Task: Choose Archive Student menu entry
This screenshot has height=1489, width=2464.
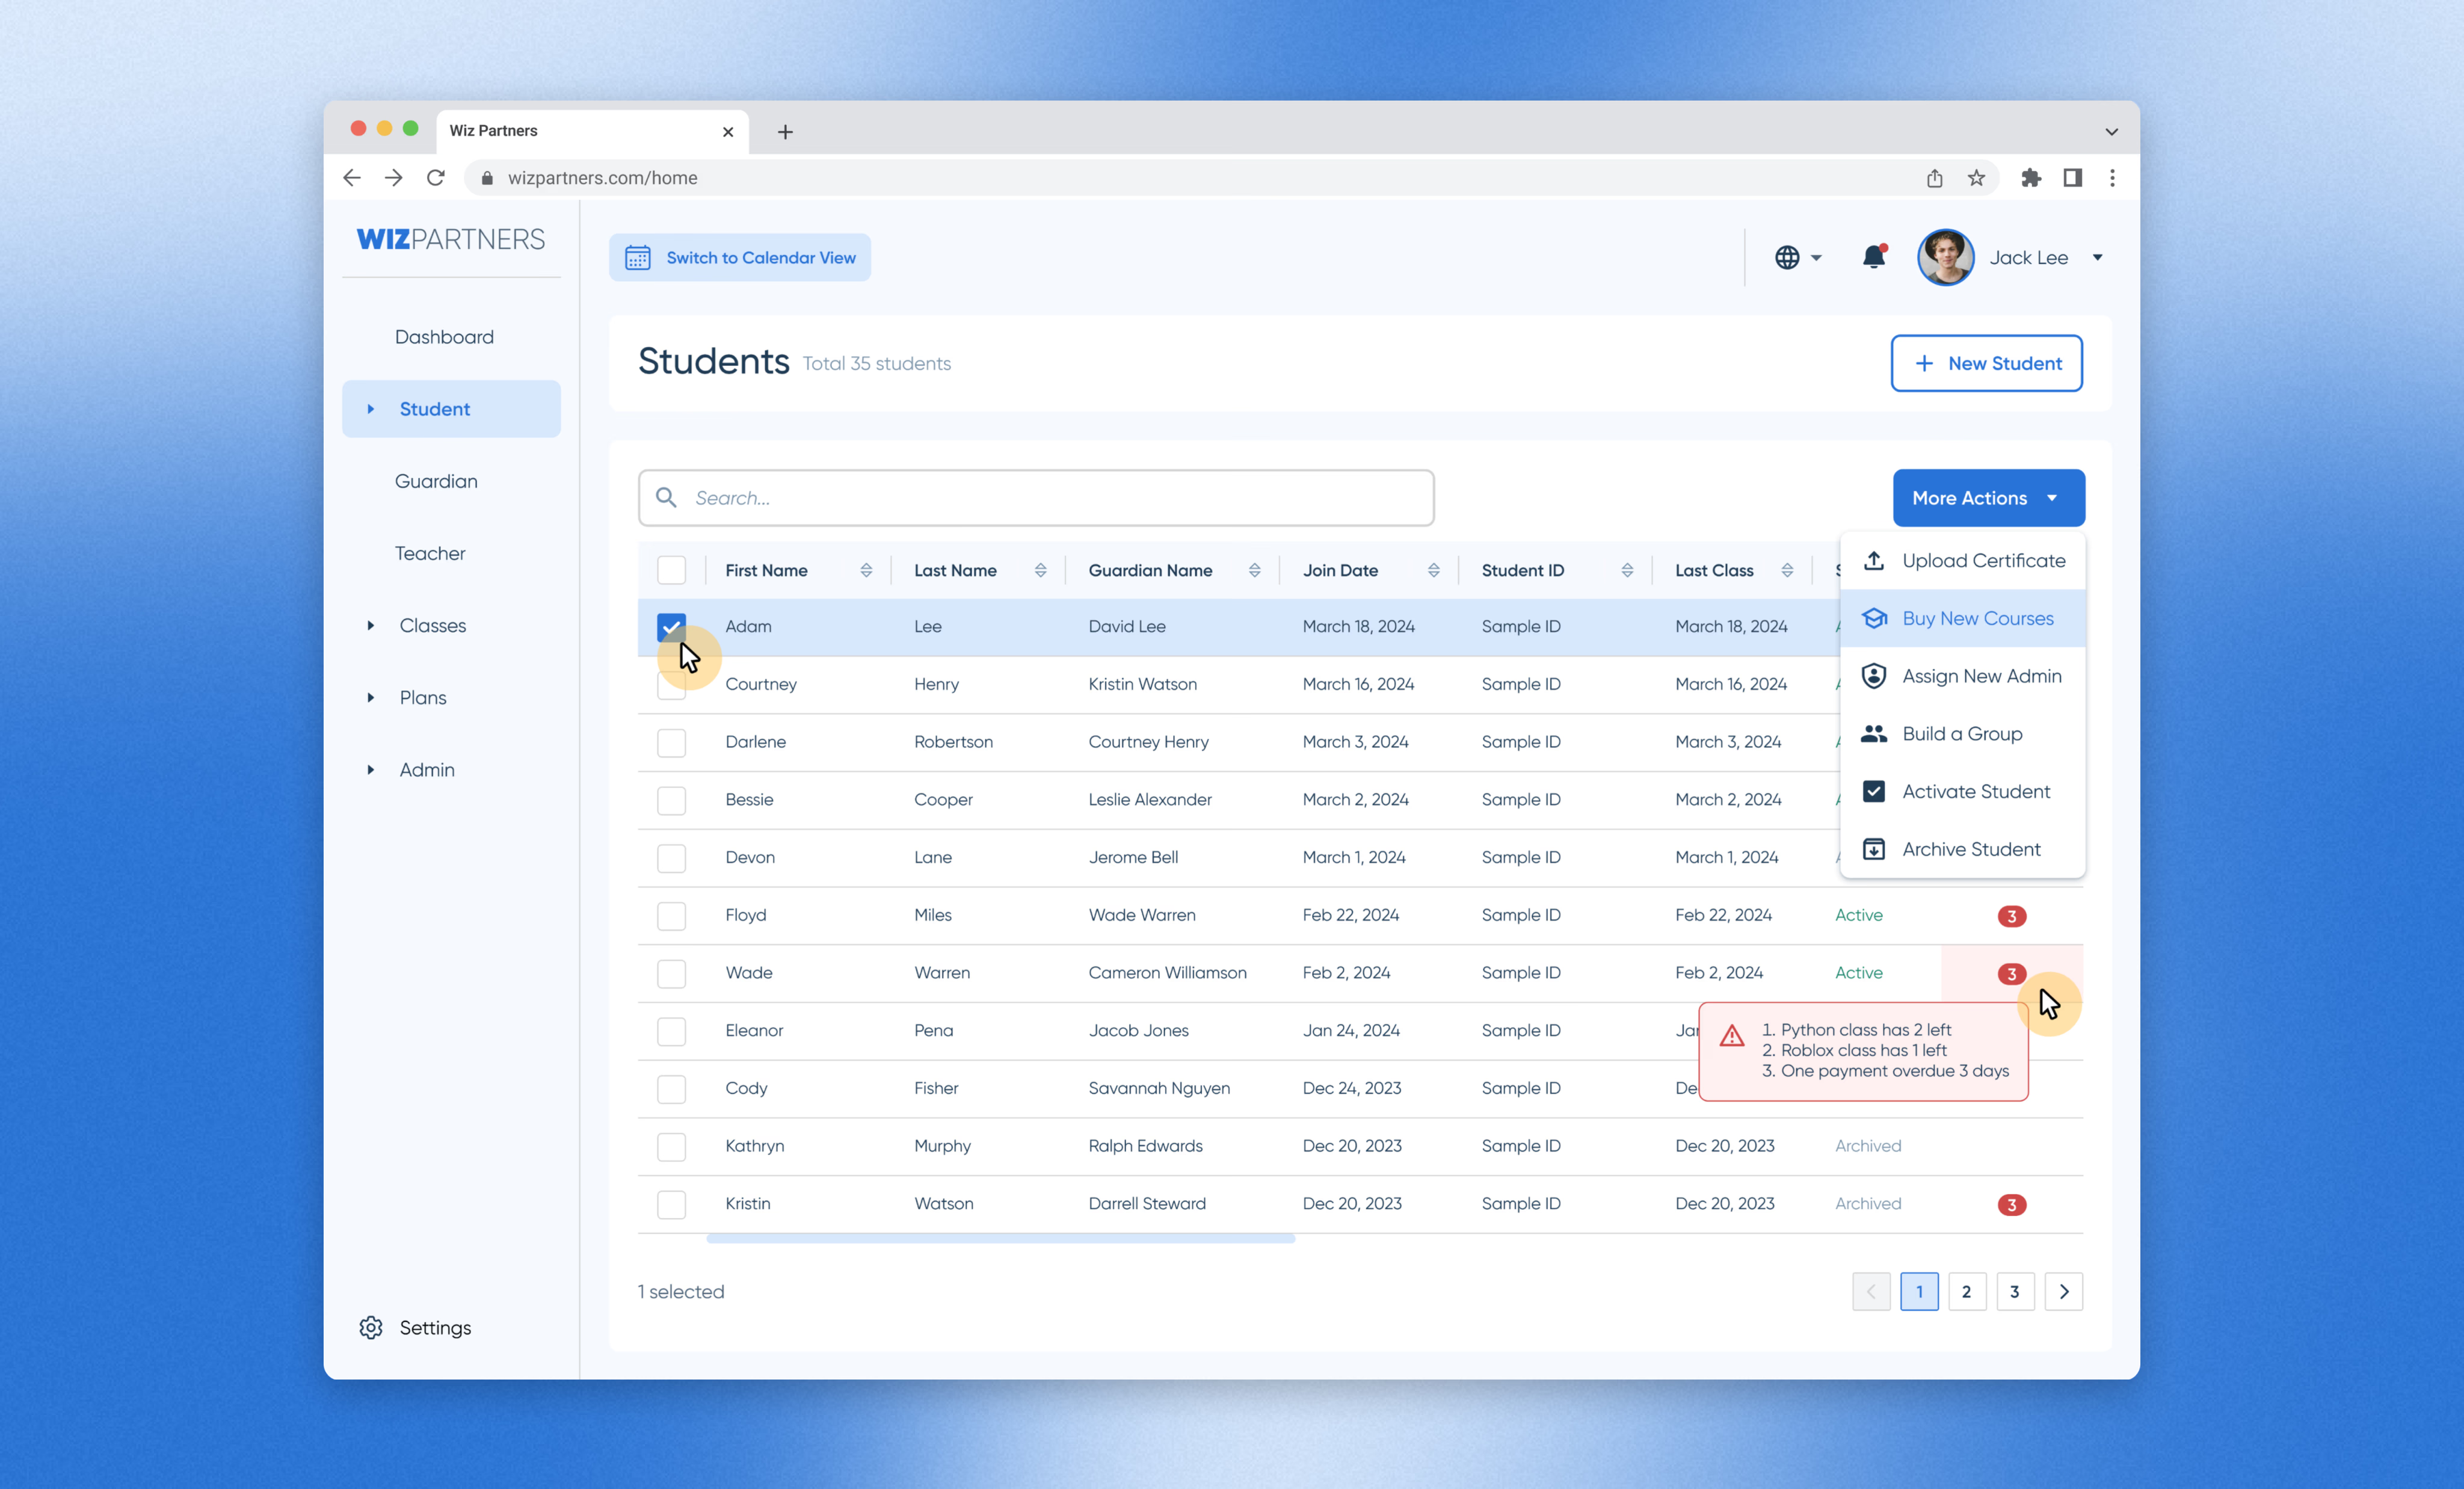Action: [x=1962, y=849]
